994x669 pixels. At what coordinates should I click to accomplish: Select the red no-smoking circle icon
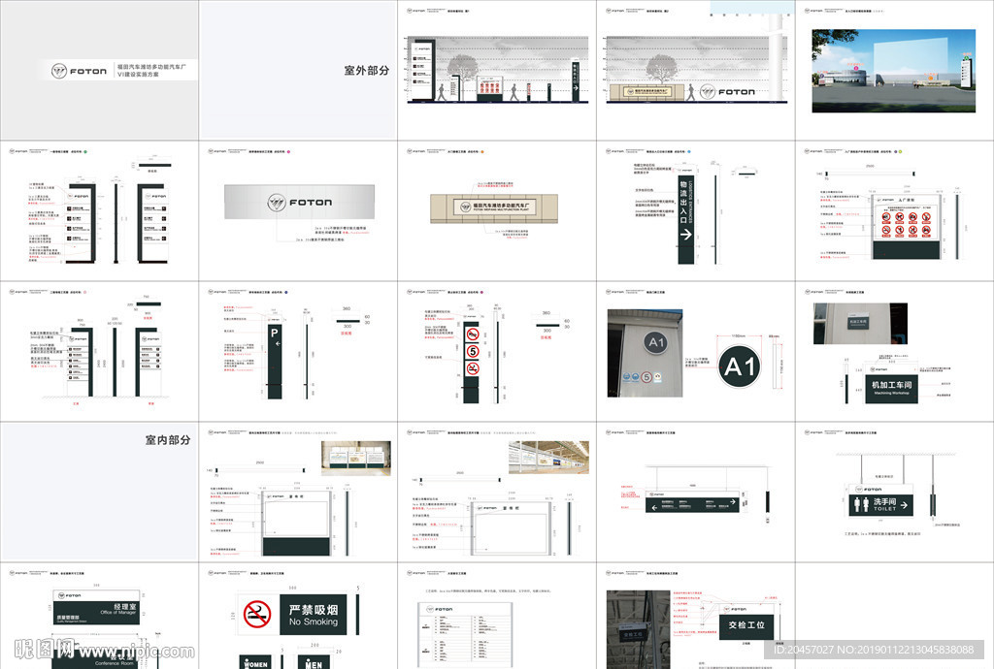coord(257,614)
